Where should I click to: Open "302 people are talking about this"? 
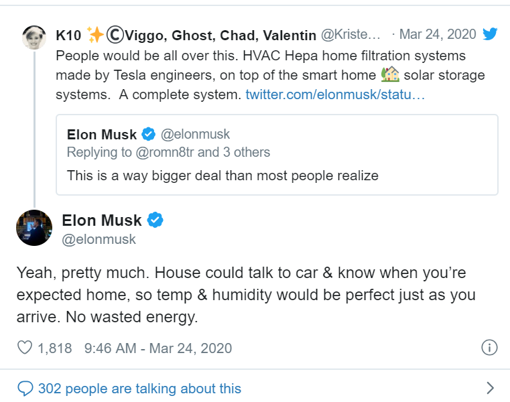point(139,388)
